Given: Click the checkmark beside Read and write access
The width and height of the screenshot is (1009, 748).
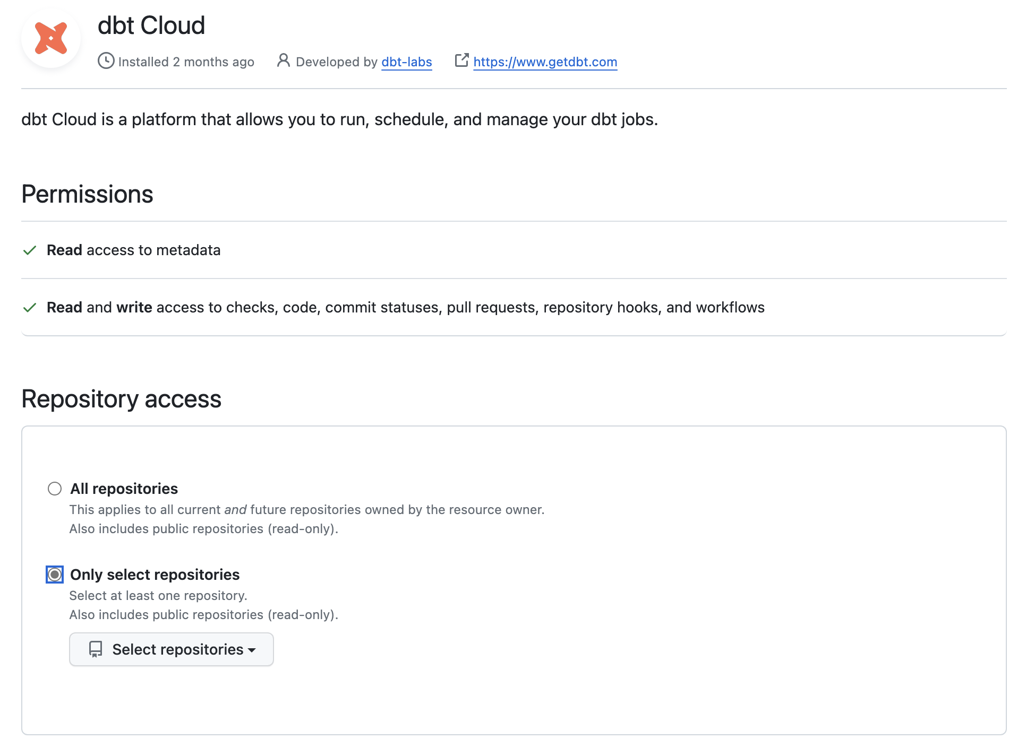Looking at the screenshot, I should click(x=30, y=308).
